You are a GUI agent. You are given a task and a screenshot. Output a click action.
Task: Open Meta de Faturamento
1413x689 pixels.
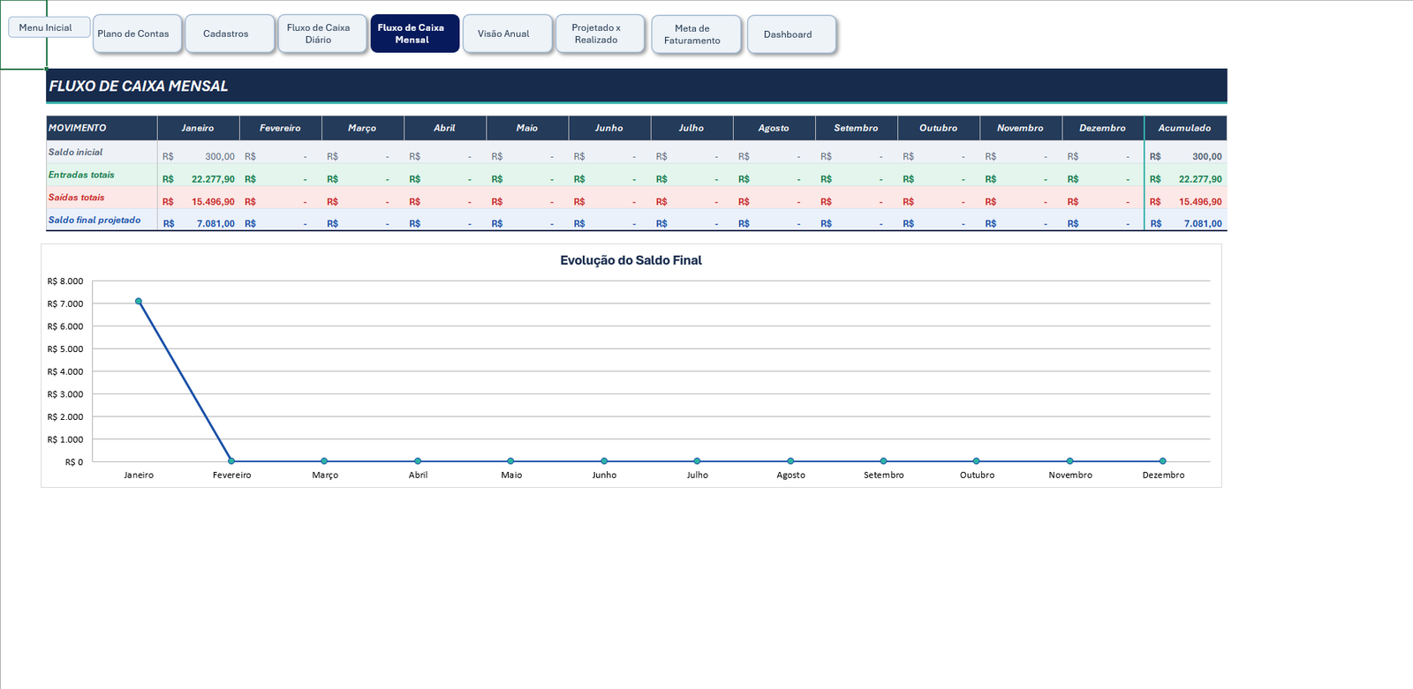(x=696, y=34)
